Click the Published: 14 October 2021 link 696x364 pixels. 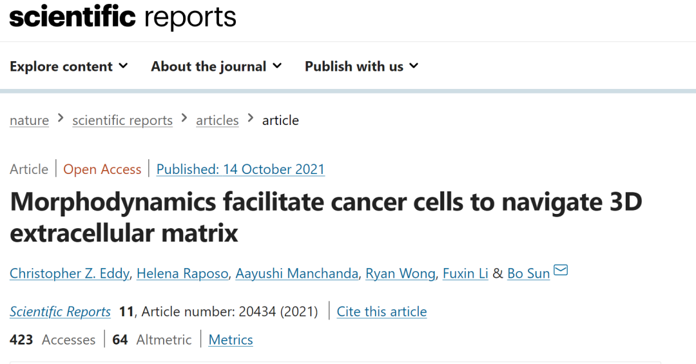tap(240, 169)
